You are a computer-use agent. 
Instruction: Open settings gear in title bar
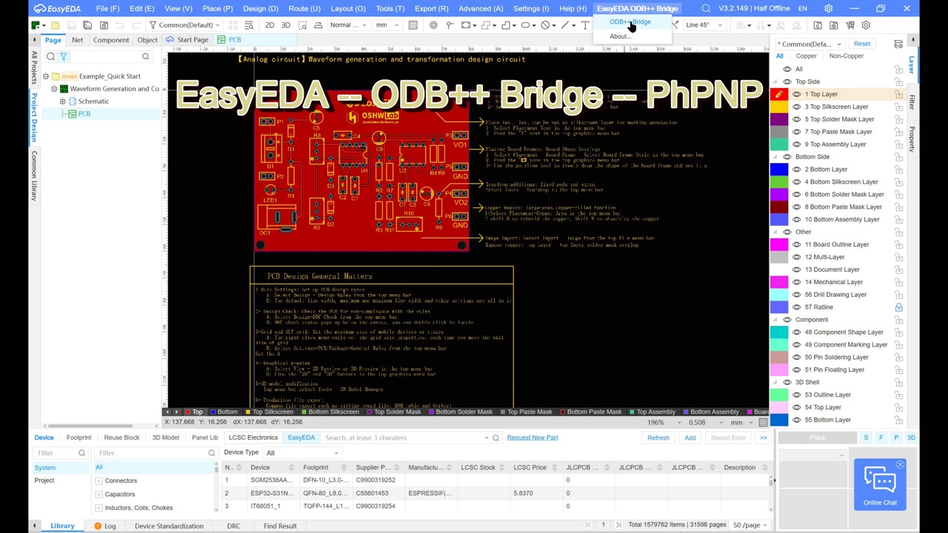tap(828, 8)
